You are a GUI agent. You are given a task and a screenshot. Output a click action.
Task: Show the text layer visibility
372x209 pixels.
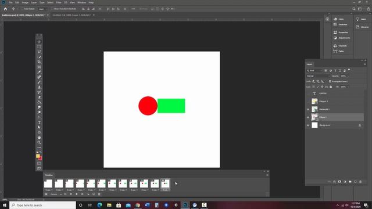coord(308,93)
